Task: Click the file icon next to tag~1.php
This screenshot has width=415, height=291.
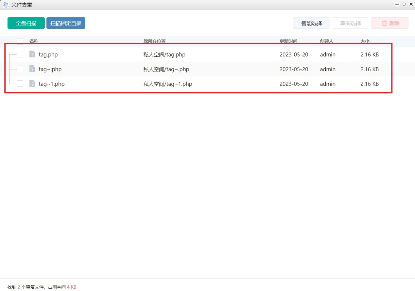Action: click(32, 84)
